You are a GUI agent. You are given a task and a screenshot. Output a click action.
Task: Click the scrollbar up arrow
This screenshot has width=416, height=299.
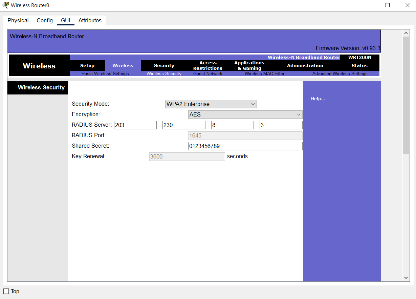(406, 33)
